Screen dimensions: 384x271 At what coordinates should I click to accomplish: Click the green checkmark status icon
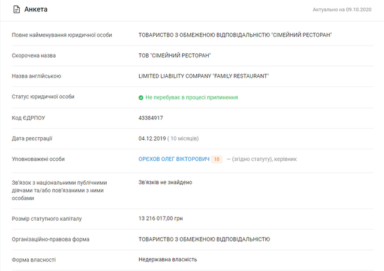tap(141, 97)
